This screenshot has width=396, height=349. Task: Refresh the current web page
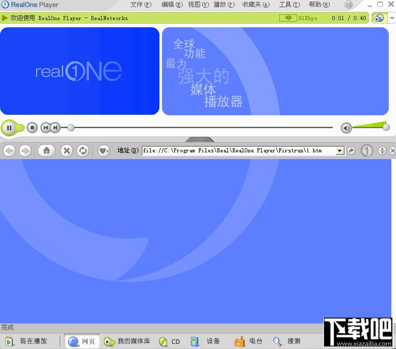(x=82, y=151)
